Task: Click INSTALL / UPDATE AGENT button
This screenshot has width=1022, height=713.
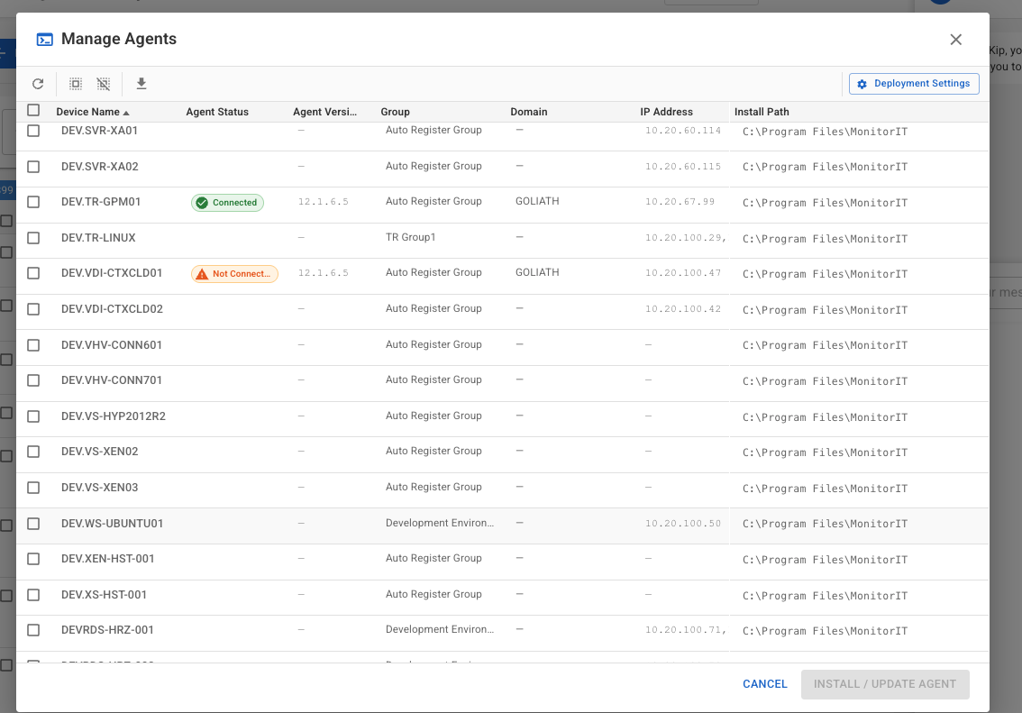Action: (884, 684)
